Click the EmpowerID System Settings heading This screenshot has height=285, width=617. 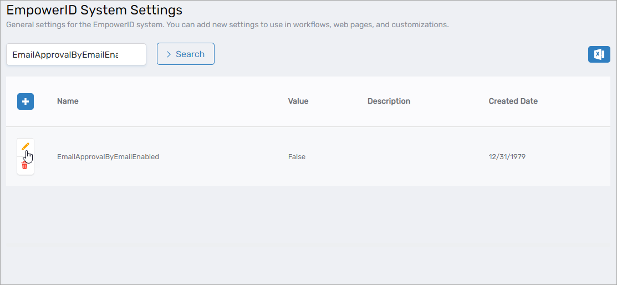[94, 10]
